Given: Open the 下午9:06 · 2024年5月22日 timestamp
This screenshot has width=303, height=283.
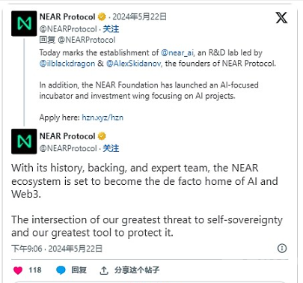Looking at the screenshot, I should [x=57, y=249].
